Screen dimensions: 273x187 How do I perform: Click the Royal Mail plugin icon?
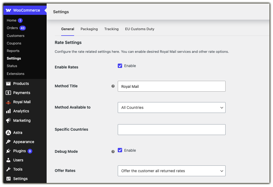8,102
